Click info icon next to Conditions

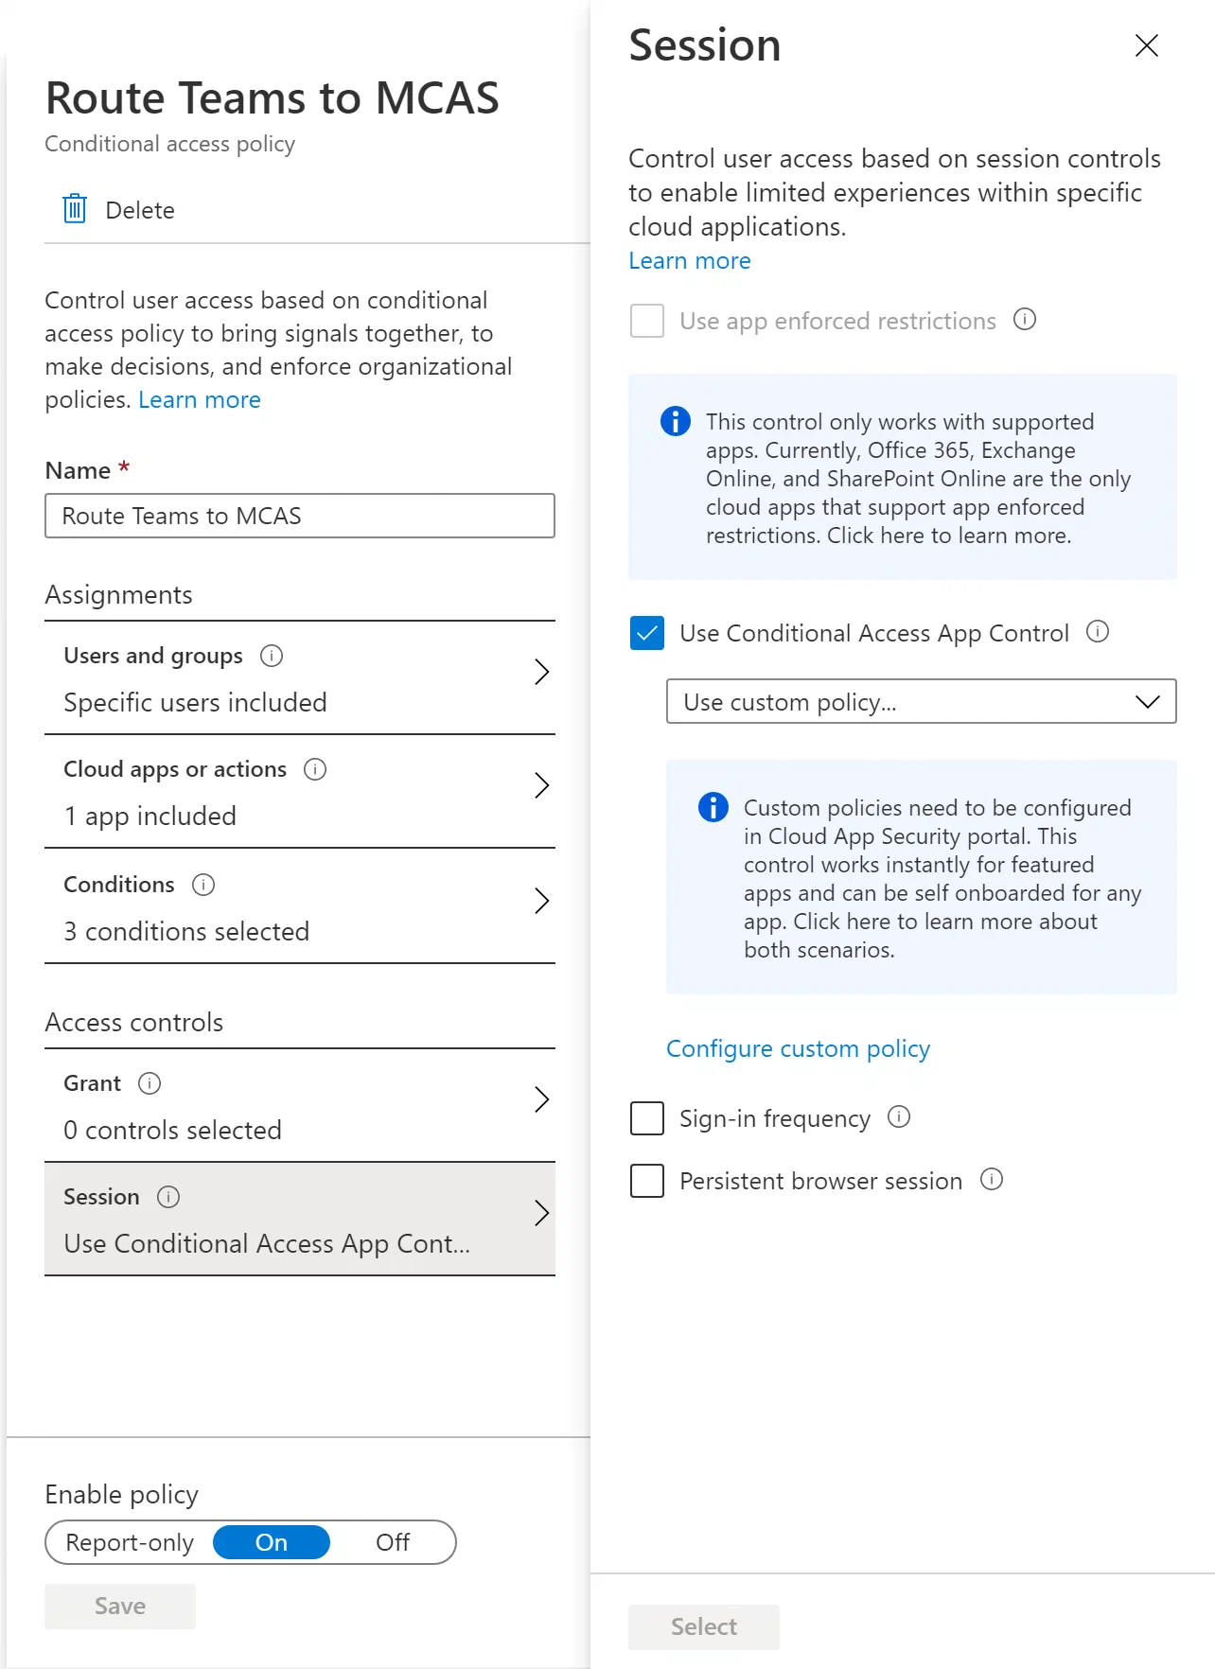(203, 885)
